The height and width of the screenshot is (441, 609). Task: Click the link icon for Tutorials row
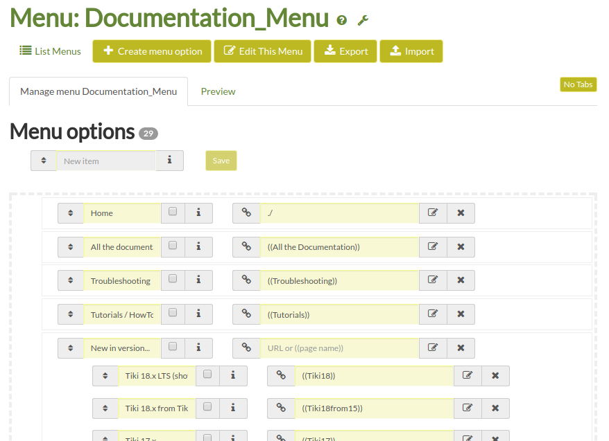point(246,314)
